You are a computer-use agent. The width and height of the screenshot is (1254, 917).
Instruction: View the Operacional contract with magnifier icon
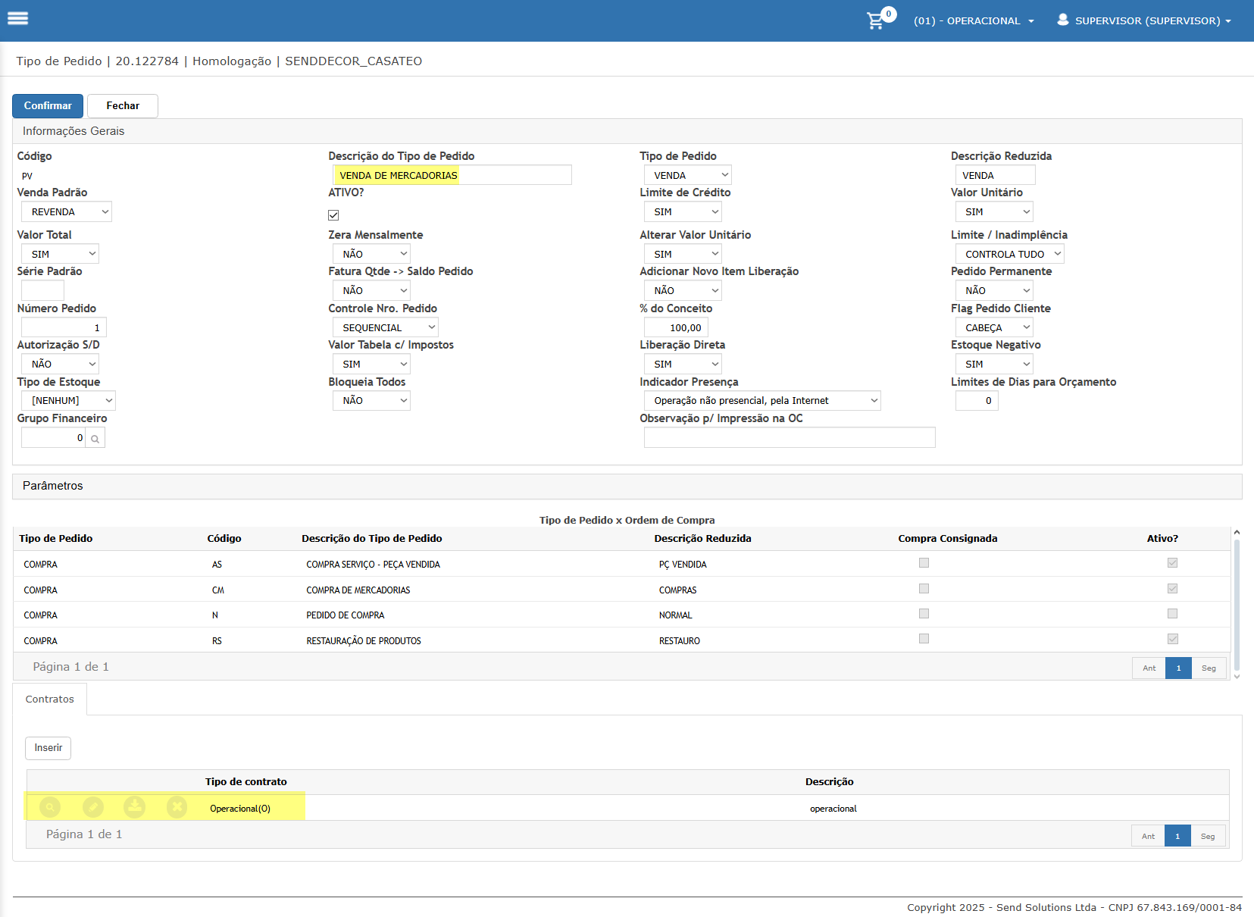pyautogui.click(x=50, y=807)
